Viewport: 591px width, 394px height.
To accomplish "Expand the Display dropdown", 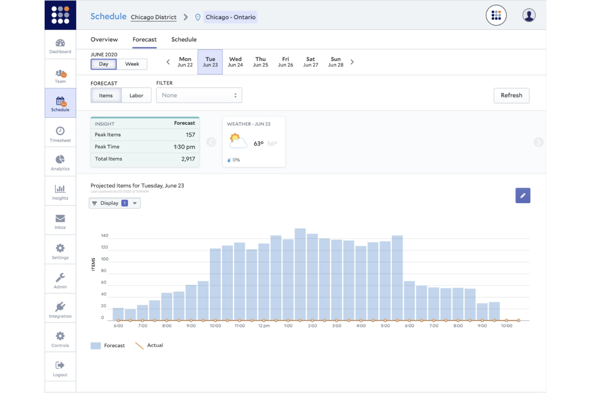I will [115, 203].
